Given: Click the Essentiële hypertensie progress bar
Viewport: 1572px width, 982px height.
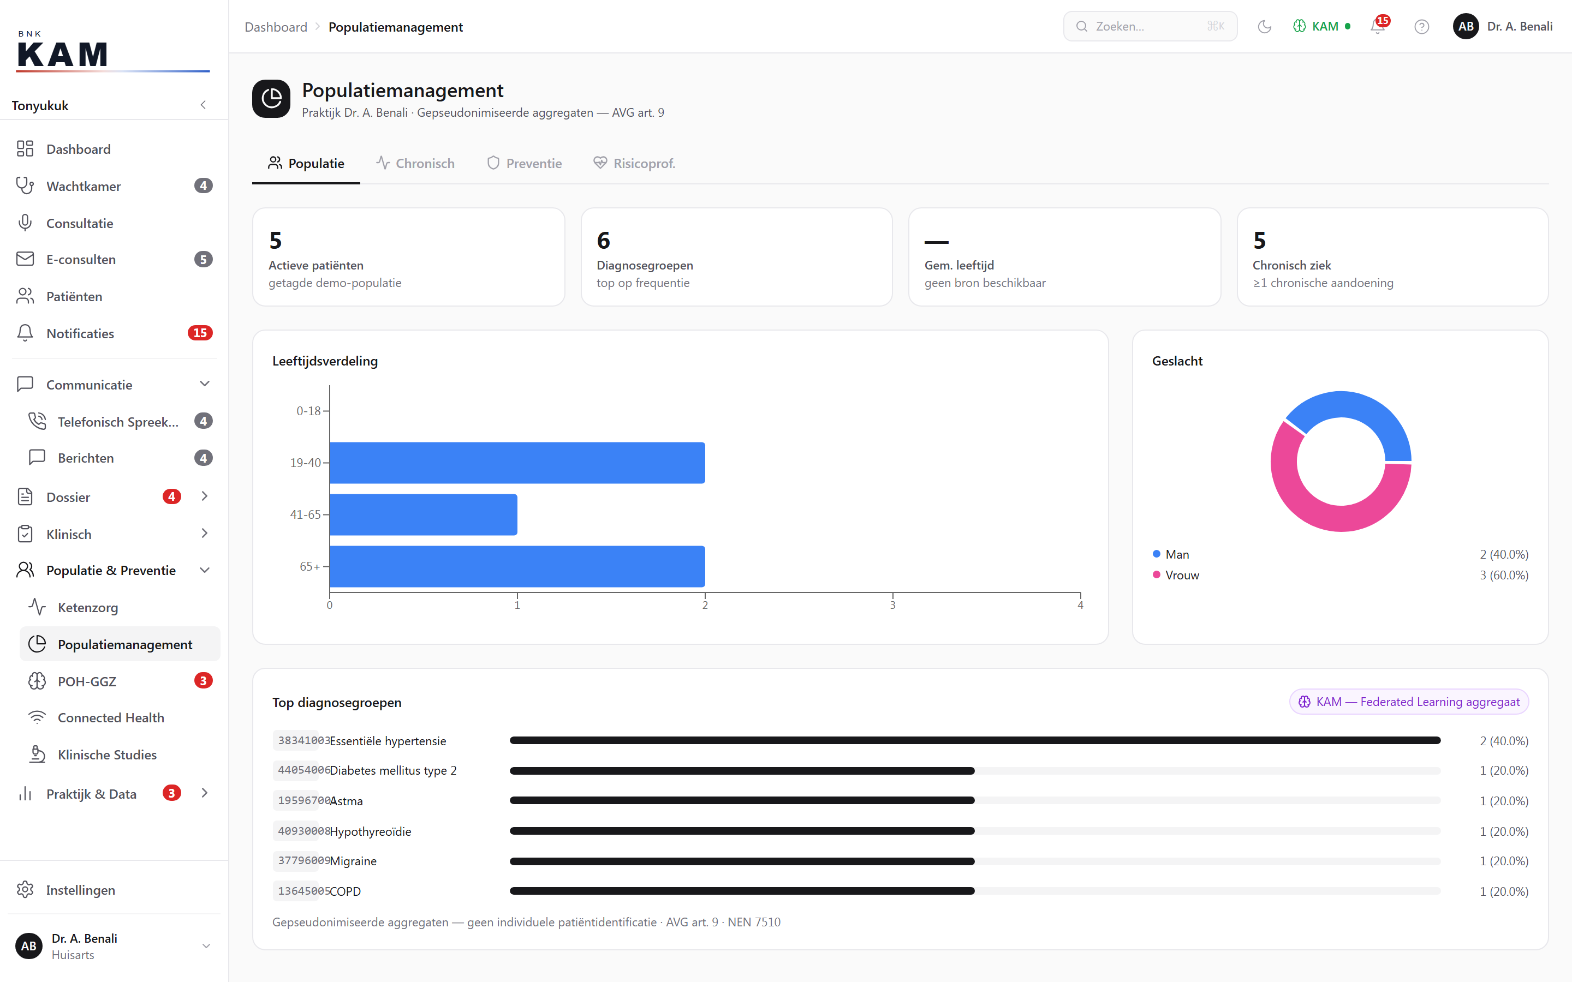Looking at the screenshot, I should pos(974,740).
